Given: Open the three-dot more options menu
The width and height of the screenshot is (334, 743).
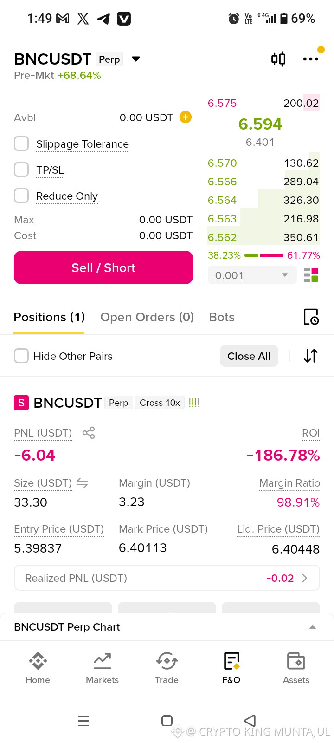Looking at the screenshot, I should click(311, 59).
